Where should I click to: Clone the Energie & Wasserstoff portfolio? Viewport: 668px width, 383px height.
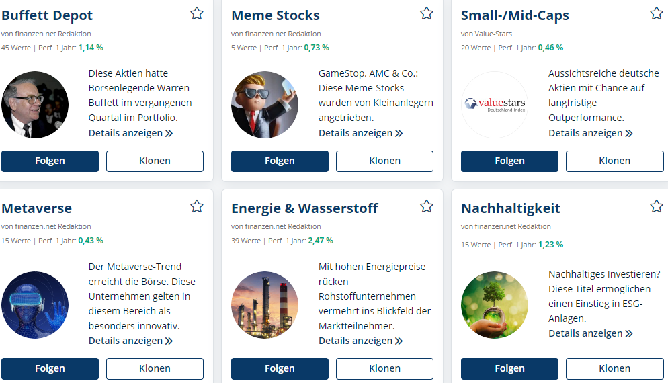point(384,368)
